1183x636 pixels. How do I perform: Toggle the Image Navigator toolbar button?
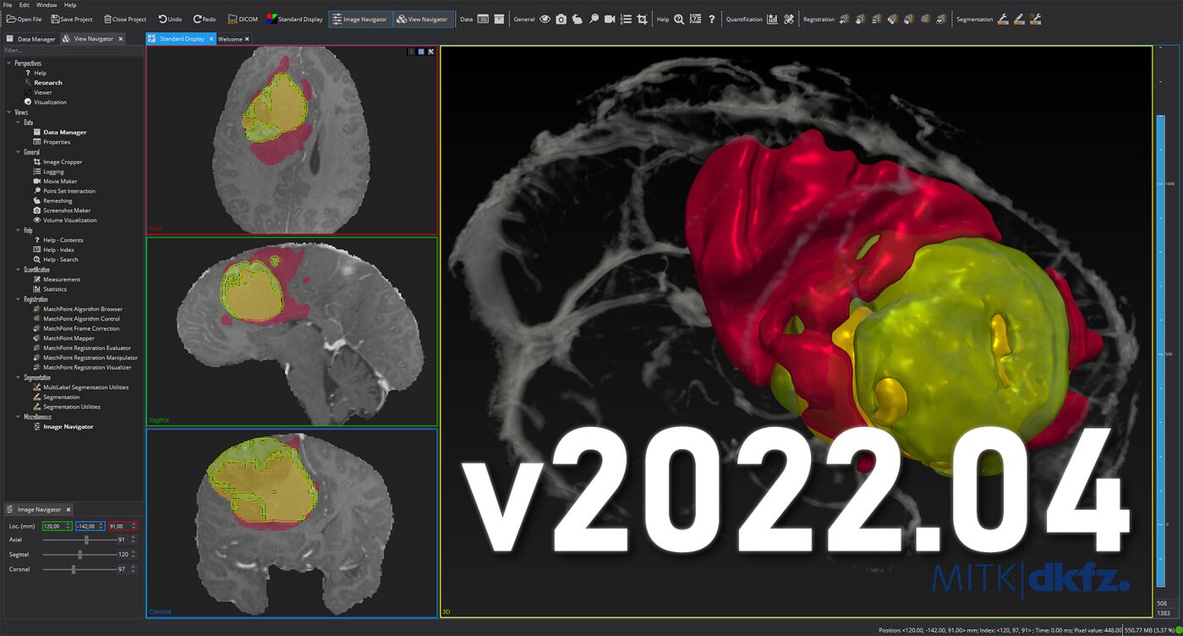pyautogui.click(x=360, y=19)
